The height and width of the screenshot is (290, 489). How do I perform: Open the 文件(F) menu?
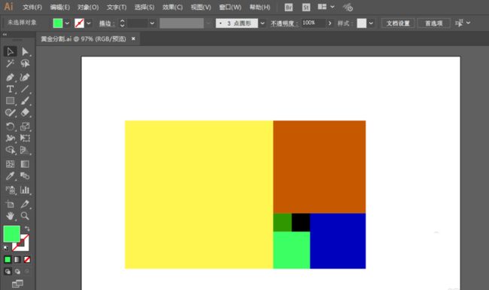[x=32, y=8]
